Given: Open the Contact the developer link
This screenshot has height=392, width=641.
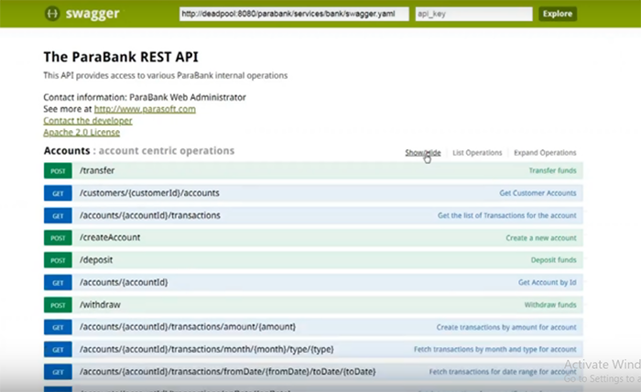Looking at the screenshot, I should (x=88, y=121).
